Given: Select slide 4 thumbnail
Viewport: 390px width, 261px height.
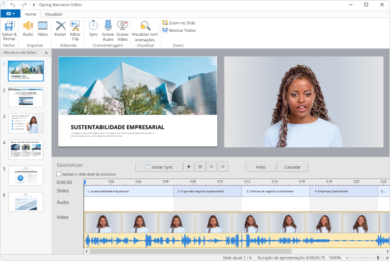Looking at the screenshot, I should 26,149.
